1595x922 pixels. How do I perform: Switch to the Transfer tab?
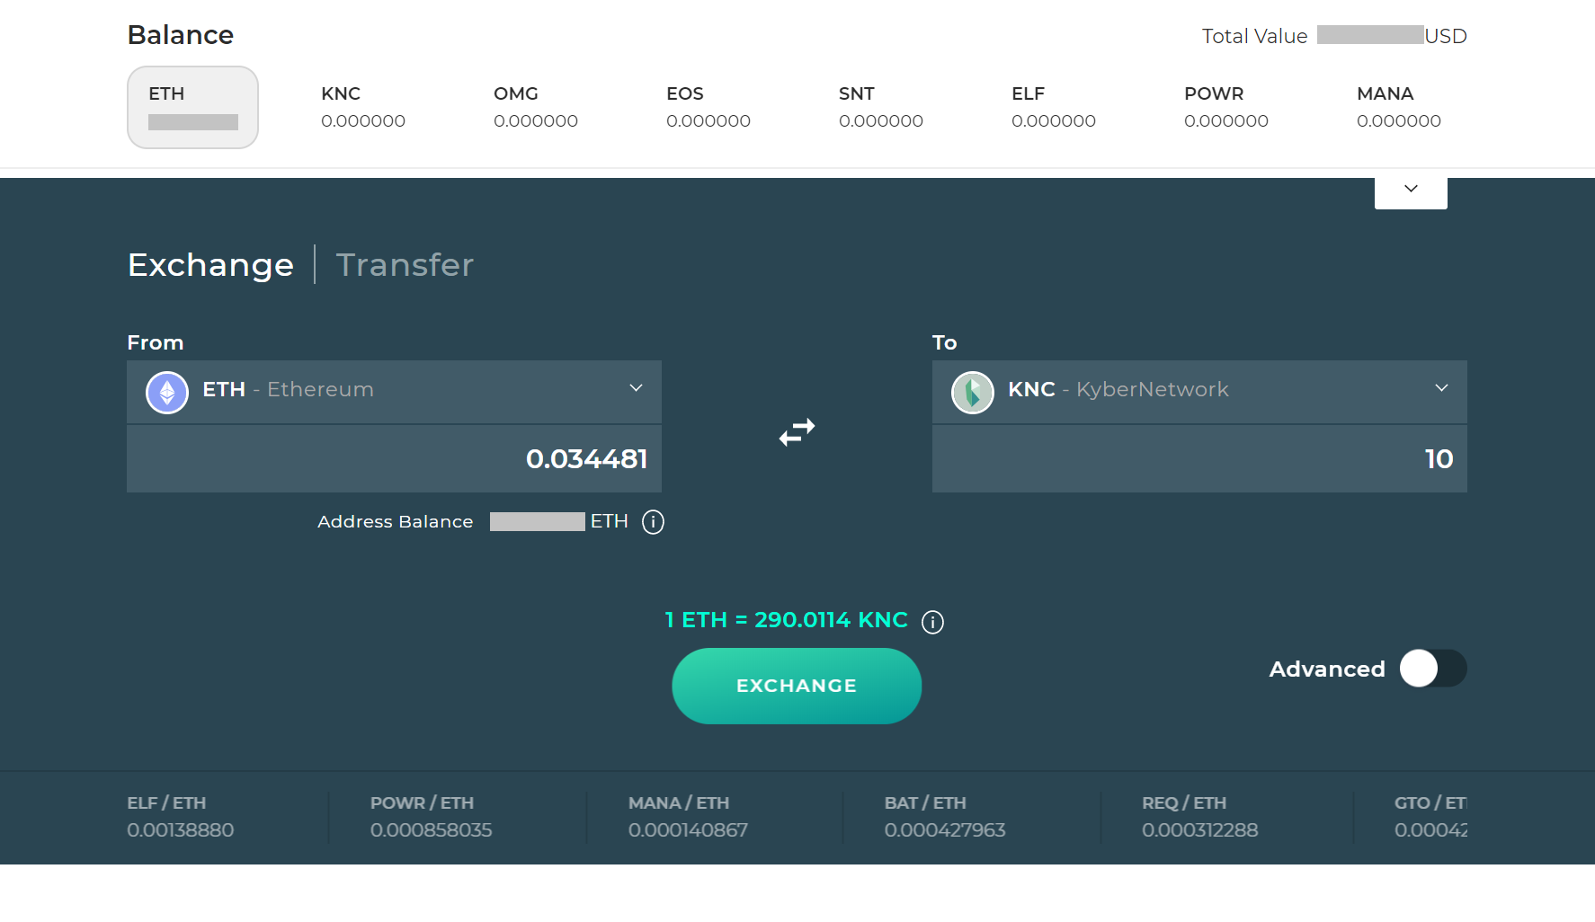tap(405, 265)
